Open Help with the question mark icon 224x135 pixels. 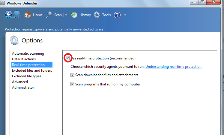(x=117, y=15)
